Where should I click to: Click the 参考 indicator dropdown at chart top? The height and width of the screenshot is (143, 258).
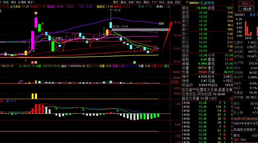click(x=160, y=6)
